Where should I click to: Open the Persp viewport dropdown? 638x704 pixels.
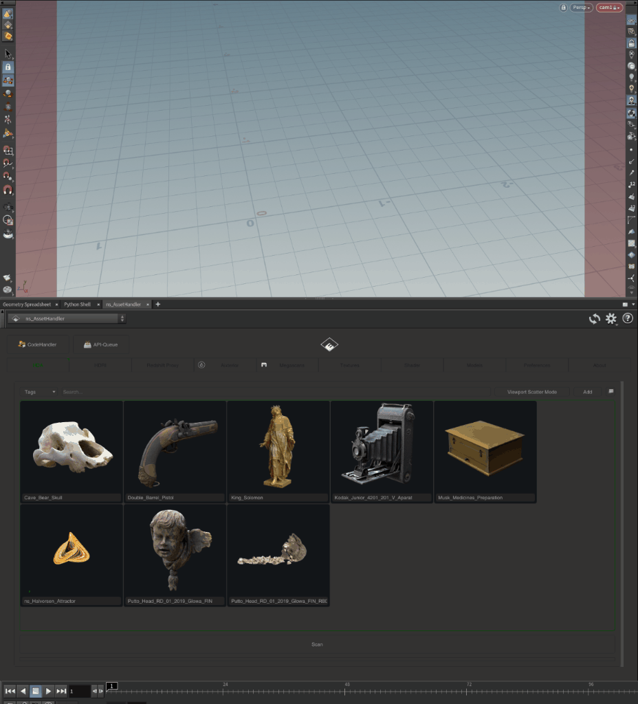point(581,8)
